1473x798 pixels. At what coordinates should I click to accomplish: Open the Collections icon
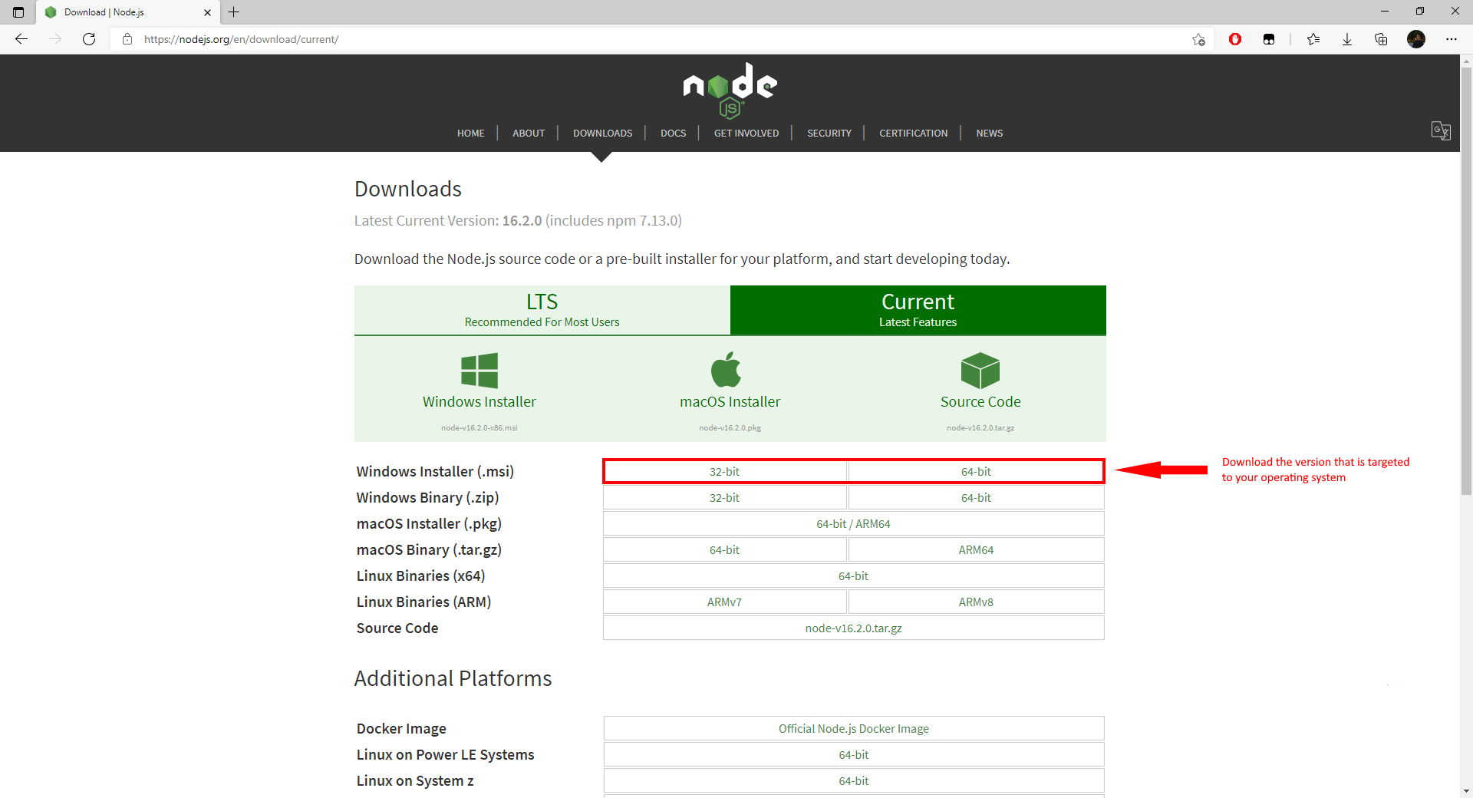[x=1381, y=39]
